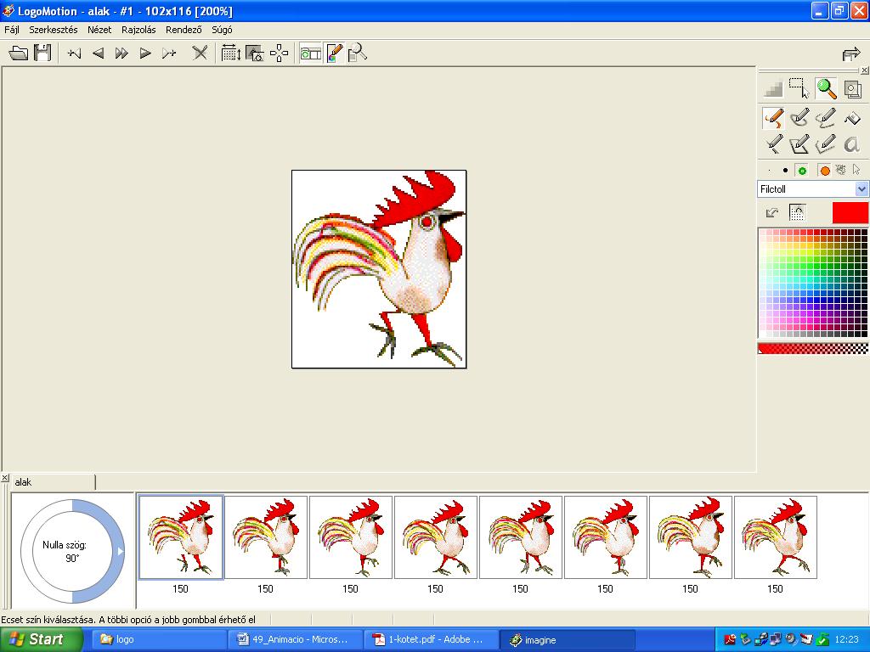Choose the arrow cursor brush option
The height and width of the screenshot is (652, 870).
click(x=856, y=170)
